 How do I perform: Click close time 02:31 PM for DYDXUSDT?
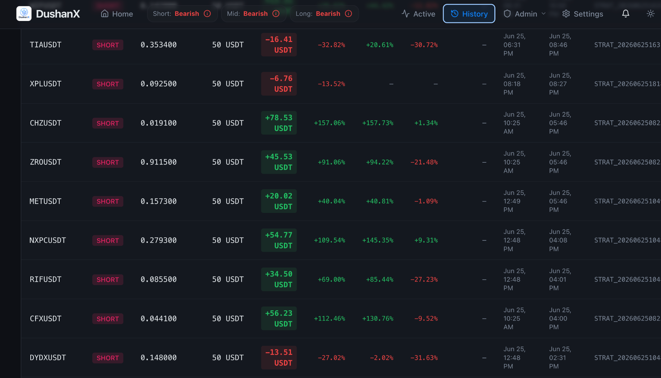click(560, 358)
